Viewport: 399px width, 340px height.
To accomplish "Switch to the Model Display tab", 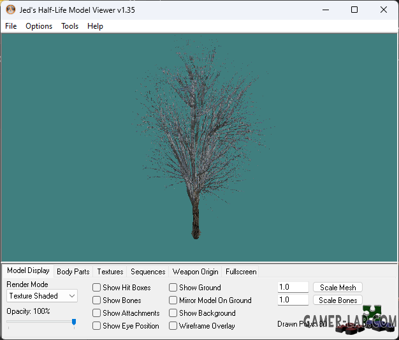I will coord(28,270).
